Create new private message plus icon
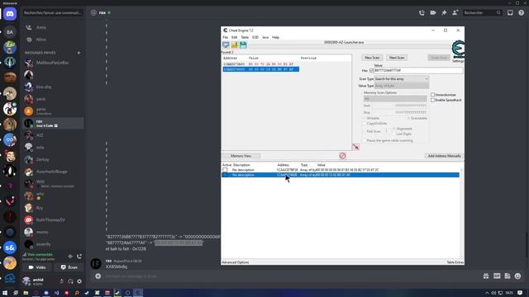The width and height of the screenshot is (529, 297). click(x=79, y=53)
